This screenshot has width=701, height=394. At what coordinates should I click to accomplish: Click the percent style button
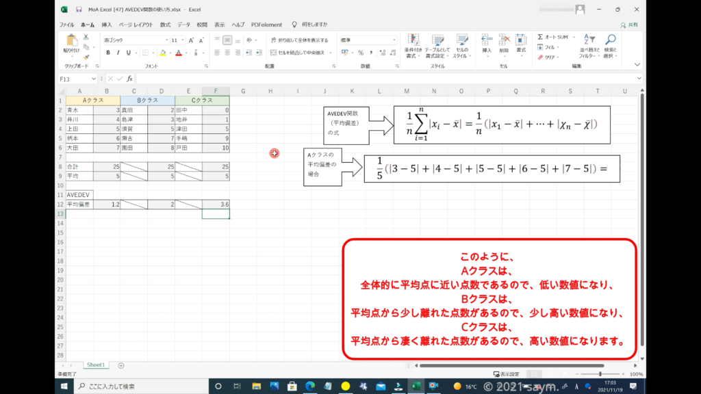(x=361, y=53)
